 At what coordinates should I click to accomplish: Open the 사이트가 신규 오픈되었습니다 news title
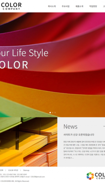tap(79, 135)
